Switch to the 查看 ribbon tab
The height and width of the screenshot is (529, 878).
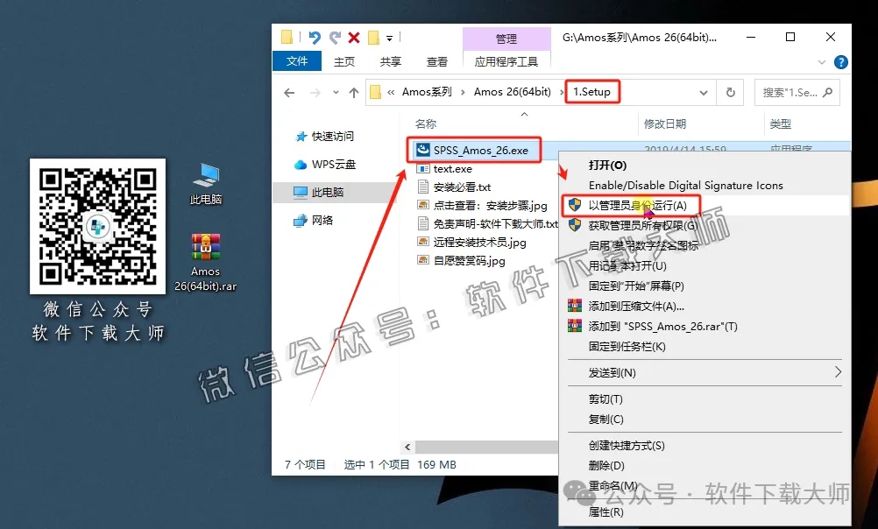[437, 61]
